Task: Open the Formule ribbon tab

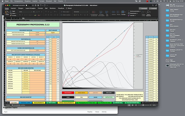Action: point(40,8)
